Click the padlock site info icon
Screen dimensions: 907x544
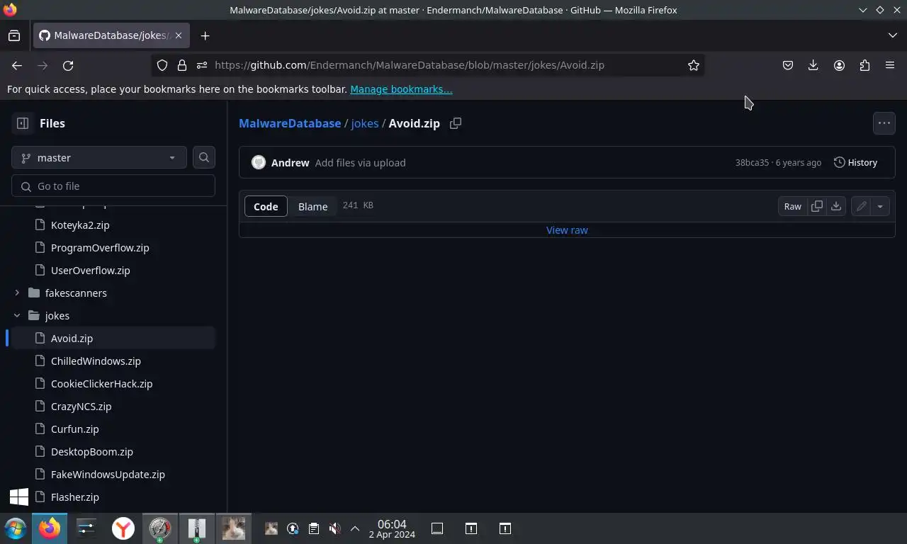[x=182, y=65]
